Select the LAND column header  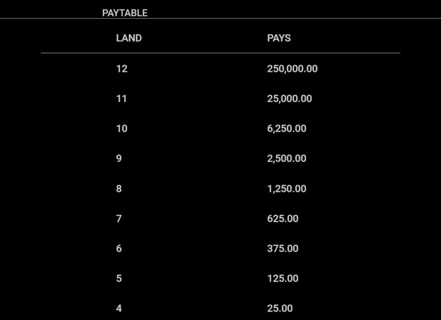pos(129,38)
